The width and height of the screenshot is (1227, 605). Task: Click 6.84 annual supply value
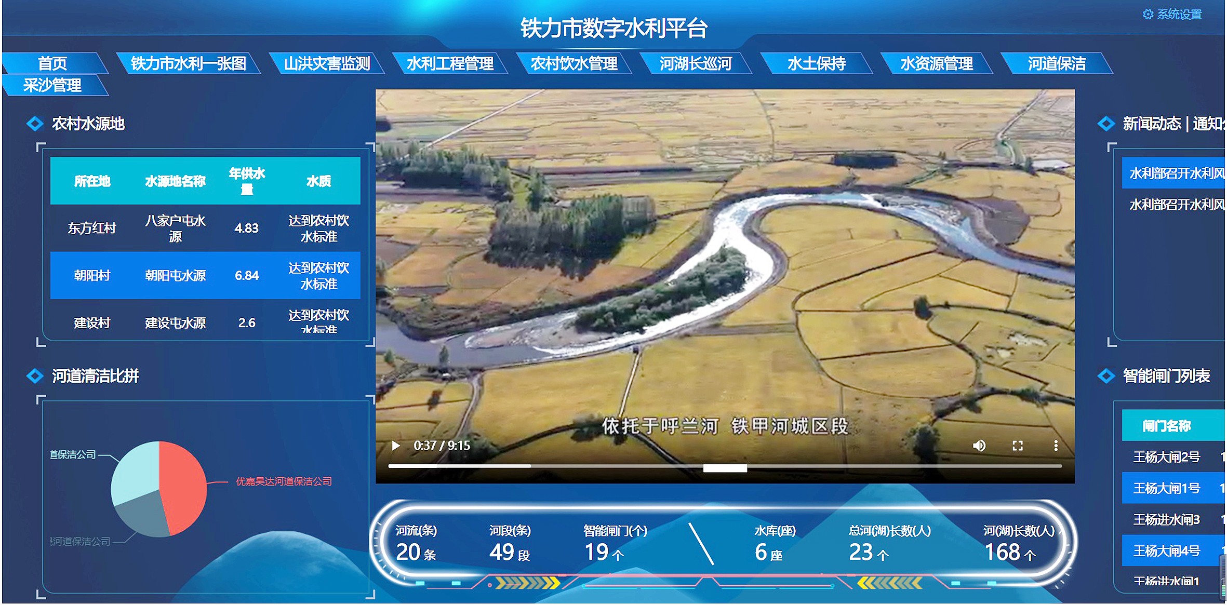click(x=246, y=275)
